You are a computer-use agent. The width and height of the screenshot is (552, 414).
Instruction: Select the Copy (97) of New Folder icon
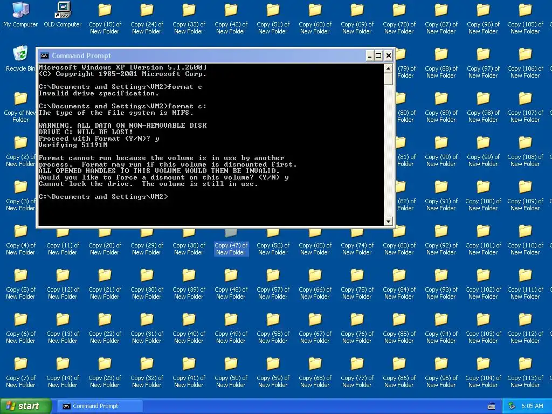[x=483, y=64]
